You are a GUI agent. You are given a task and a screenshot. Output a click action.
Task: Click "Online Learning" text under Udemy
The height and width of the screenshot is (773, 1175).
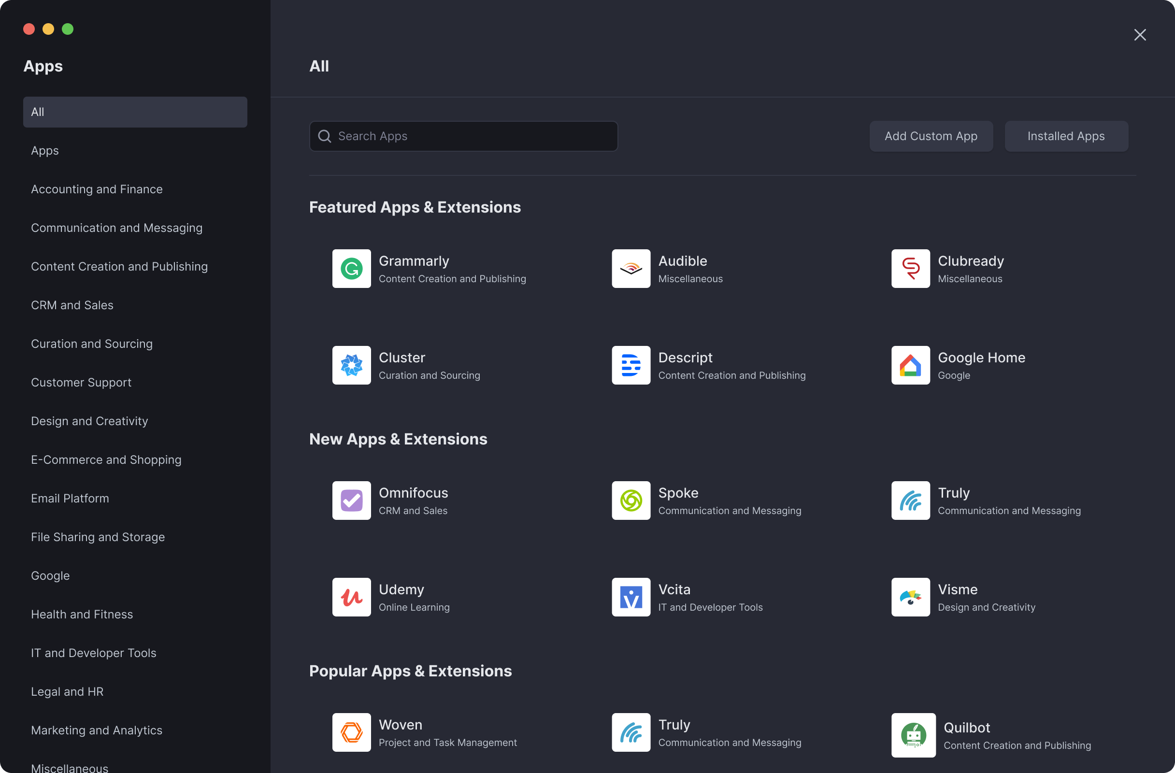pyautogui.click(x=414, y=608)
